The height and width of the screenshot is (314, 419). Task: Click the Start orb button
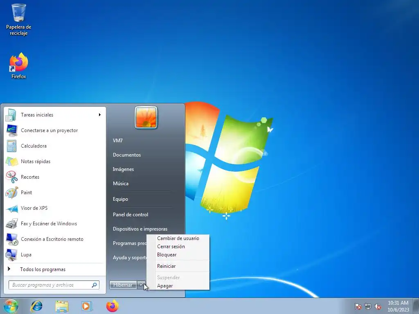(x=11, y=306)
